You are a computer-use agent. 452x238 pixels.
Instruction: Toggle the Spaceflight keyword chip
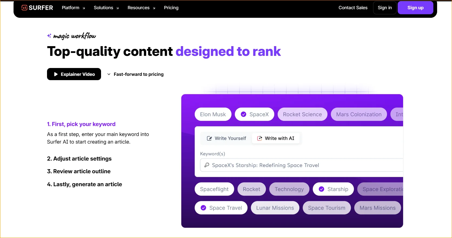(214, 189)
